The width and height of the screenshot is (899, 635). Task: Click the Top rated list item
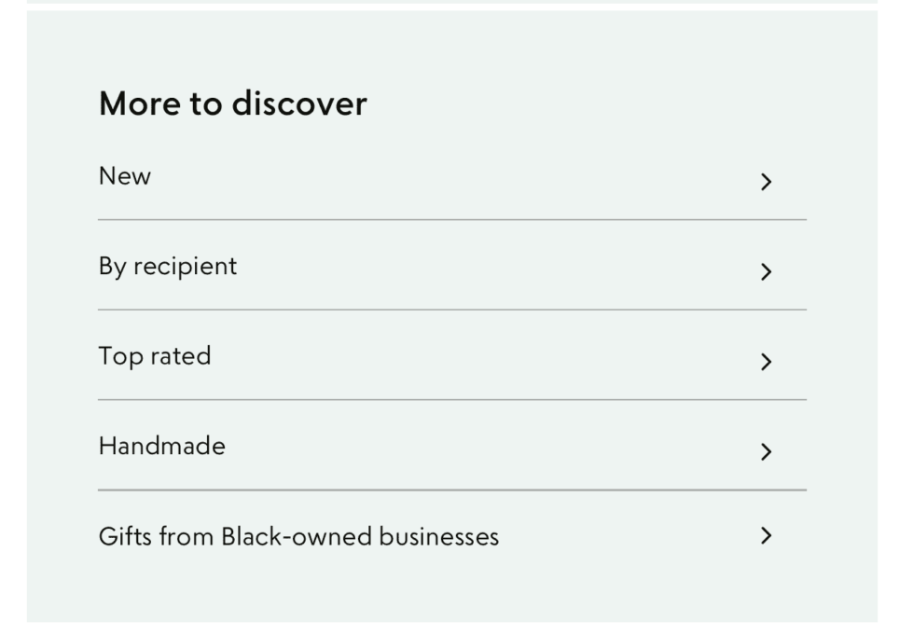153,355
